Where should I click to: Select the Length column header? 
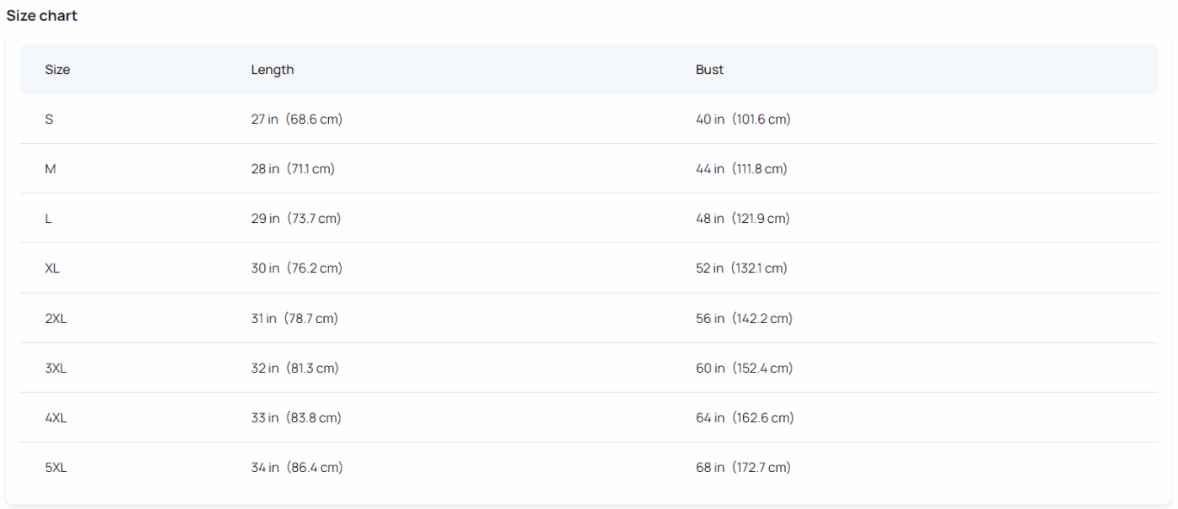[x=273, y=70]
